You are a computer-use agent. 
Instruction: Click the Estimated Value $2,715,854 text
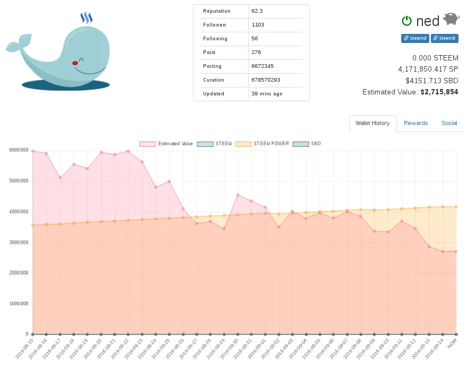(410, 92)
